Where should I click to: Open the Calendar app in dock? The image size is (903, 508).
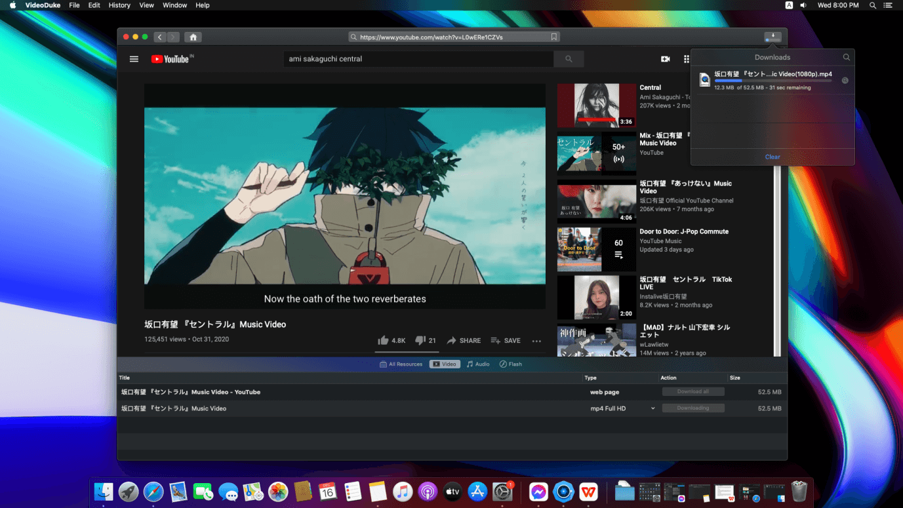coord(328,492)
